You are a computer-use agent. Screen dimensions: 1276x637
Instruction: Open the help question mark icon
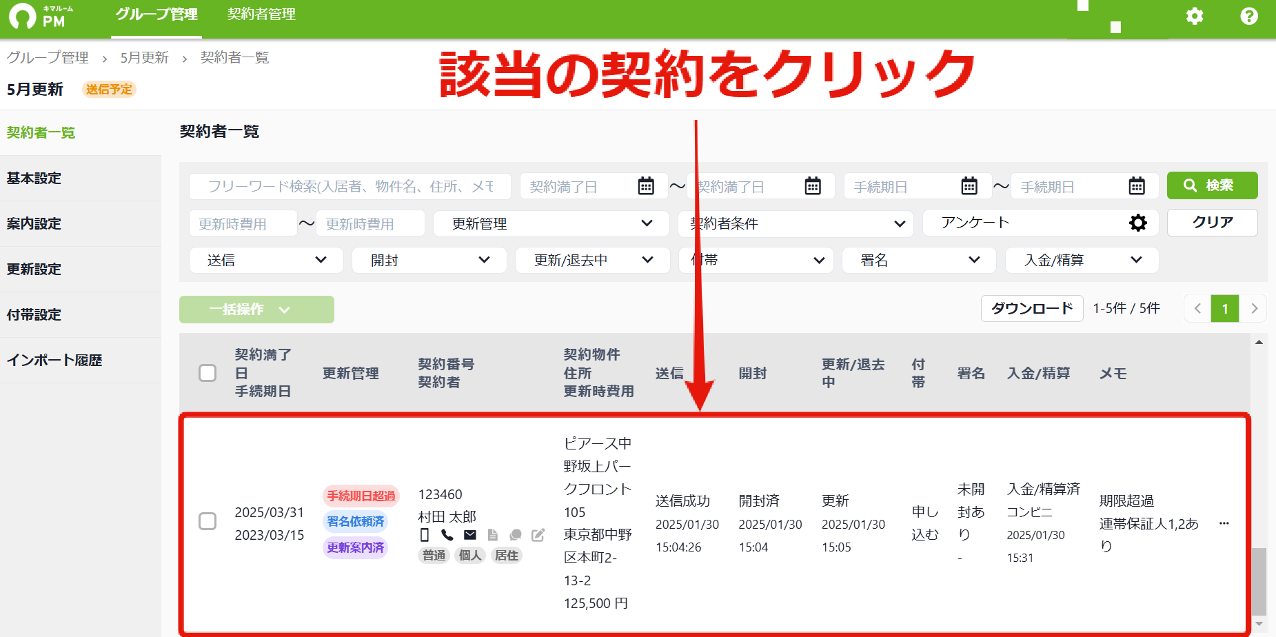pyautogui.click(x=1249, y=16)
